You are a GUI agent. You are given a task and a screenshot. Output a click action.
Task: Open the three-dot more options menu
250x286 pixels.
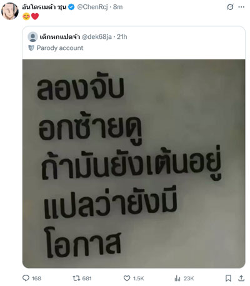click(241, 7)
